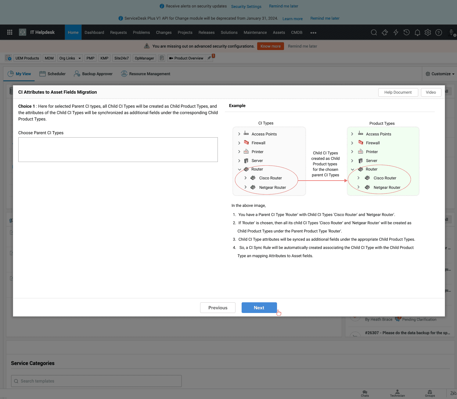
Task: Click the help question mark icon
Action: [439, 32]
